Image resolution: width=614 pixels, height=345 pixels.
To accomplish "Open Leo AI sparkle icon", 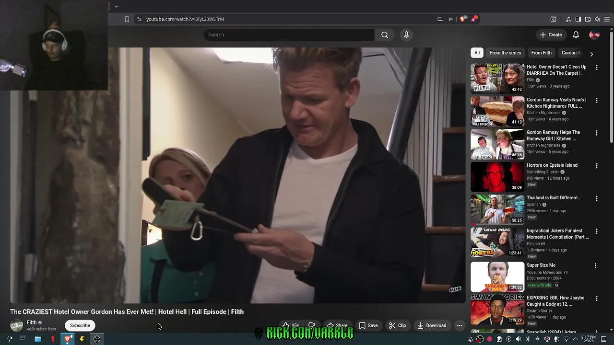I will [597, 19].
